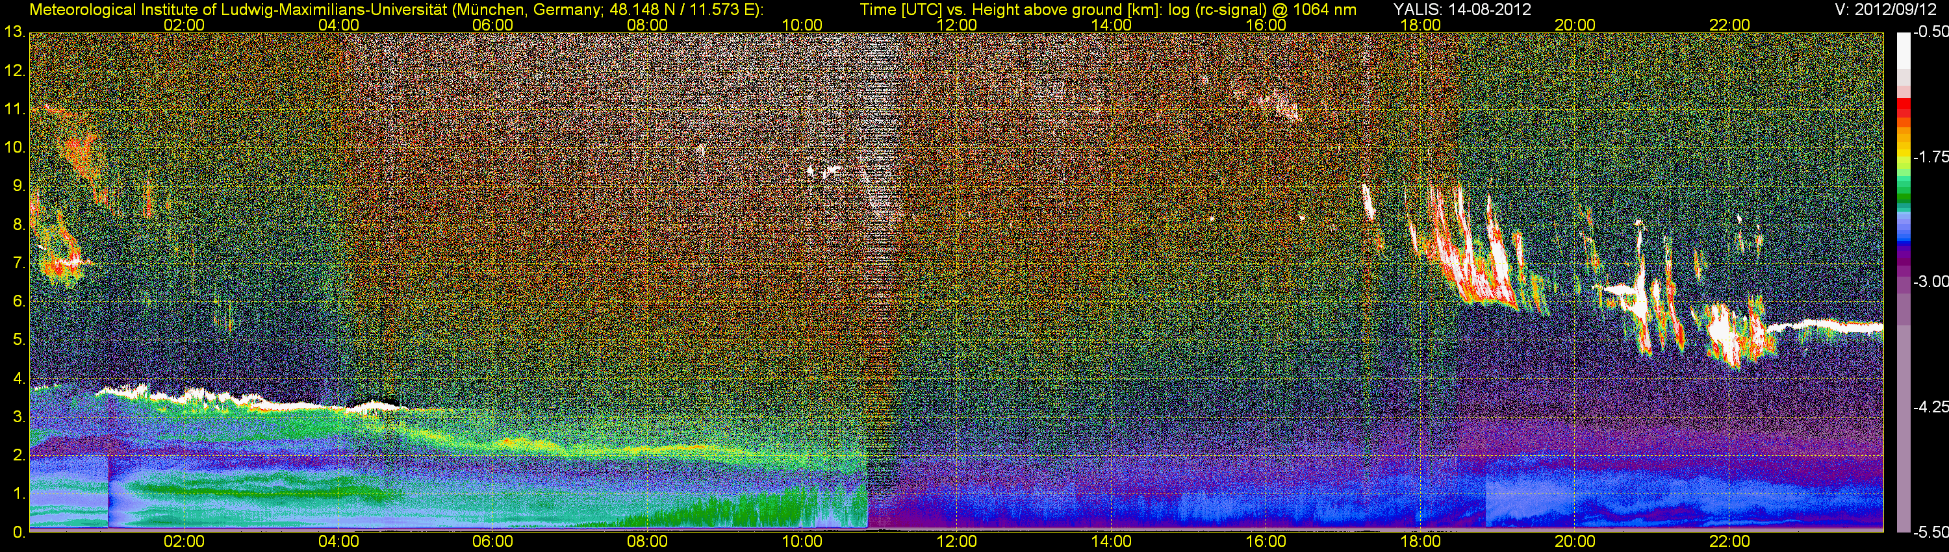Click the 4 km height axis label

[18, 378]
